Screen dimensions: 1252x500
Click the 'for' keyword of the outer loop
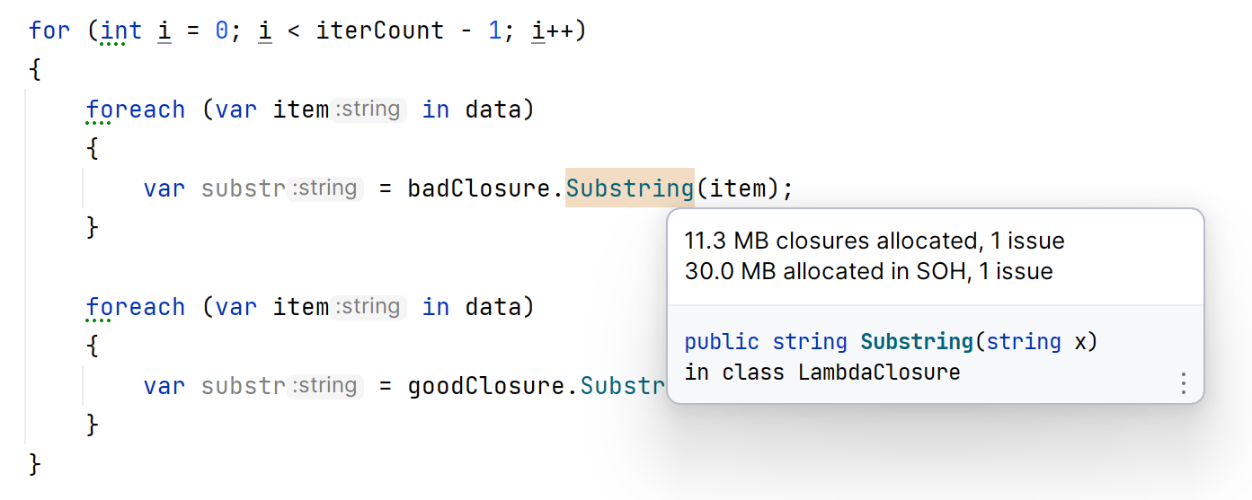click(x=49, y=31)
